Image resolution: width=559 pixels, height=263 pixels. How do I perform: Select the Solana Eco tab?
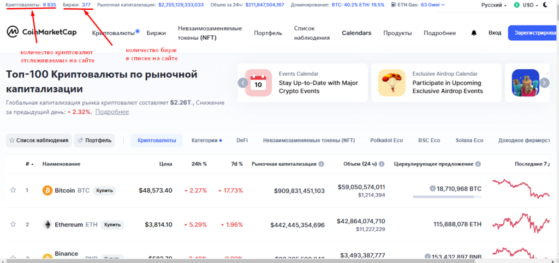(x=469, y=140)
